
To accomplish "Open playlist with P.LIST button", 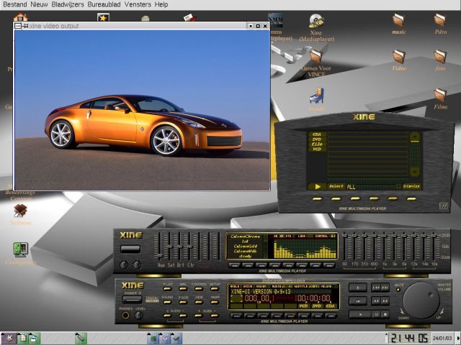I will point(167,289).
